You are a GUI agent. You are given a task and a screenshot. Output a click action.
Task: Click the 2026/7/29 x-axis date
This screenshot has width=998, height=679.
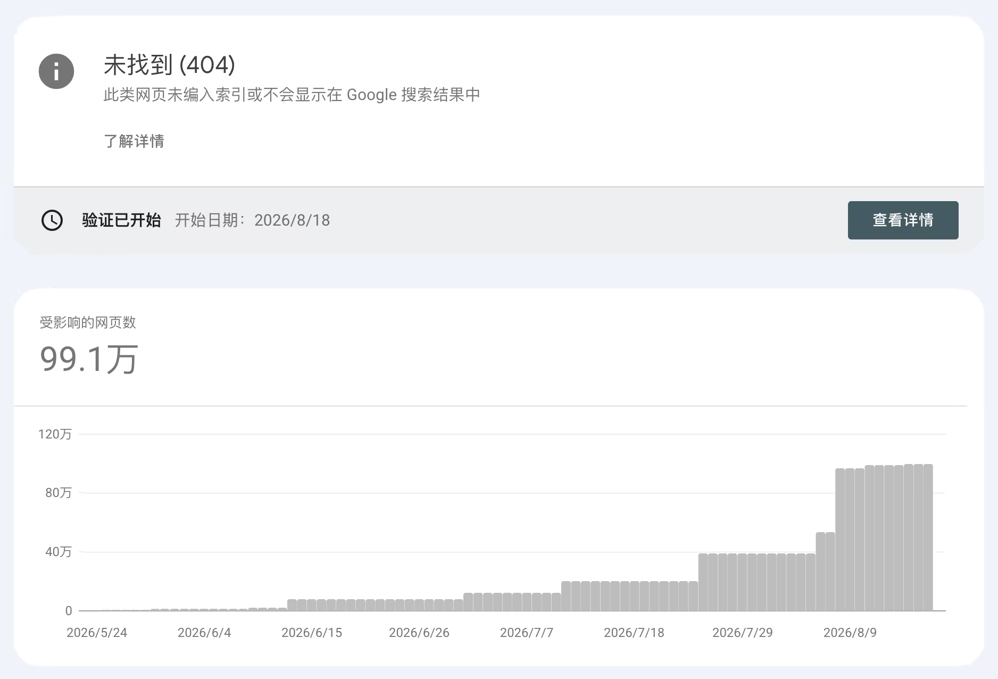742,633
